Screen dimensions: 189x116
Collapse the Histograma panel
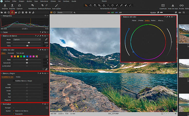coord(1,16)
